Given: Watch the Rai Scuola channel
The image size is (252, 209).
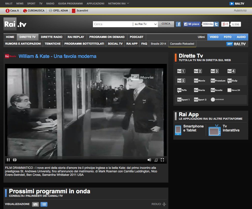Looking at the screenshot, I should 217,90.
